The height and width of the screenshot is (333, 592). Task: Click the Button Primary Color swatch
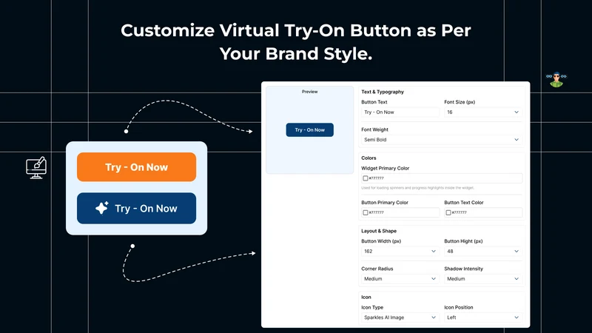click(x=365, y=212)
